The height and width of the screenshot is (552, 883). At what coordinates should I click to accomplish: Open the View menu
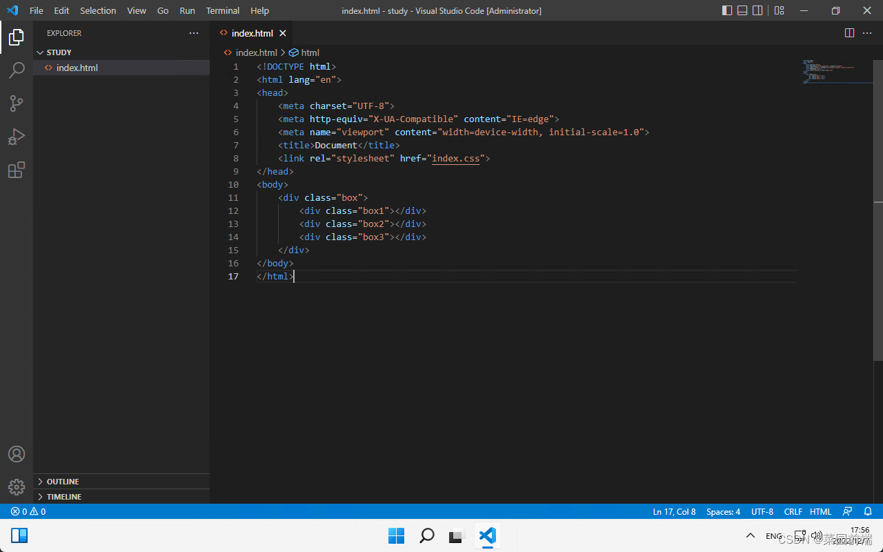137,10
